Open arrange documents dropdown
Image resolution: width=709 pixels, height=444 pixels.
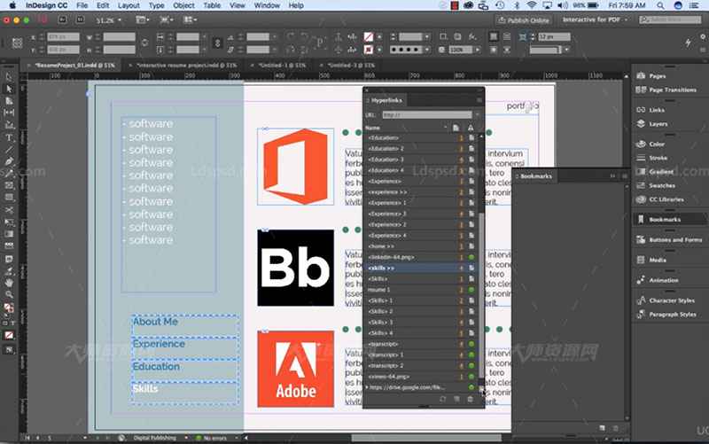tap(191, 19)
